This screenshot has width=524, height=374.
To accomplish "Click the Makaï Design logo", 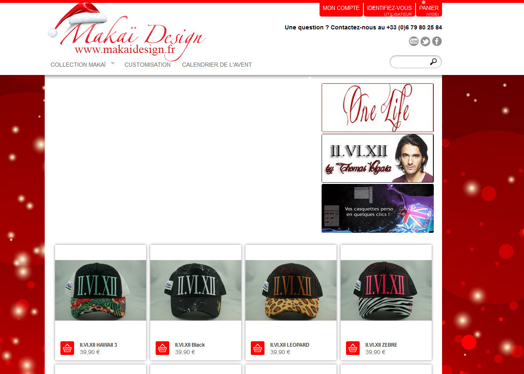I will coord(127,32).
